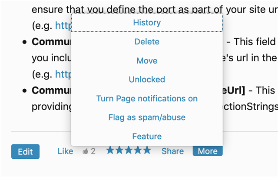Click the Like link

pyautogui.click(x=65, y=151)
